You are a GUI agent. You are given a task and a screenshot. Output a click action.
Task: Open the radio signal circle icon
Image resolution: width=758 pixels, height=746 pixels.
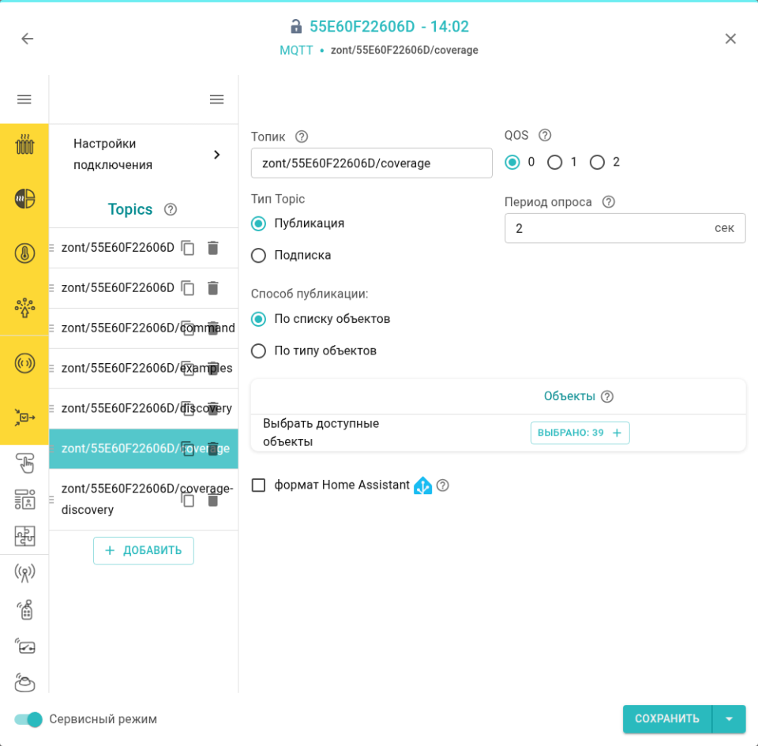(x=24, y=363)
